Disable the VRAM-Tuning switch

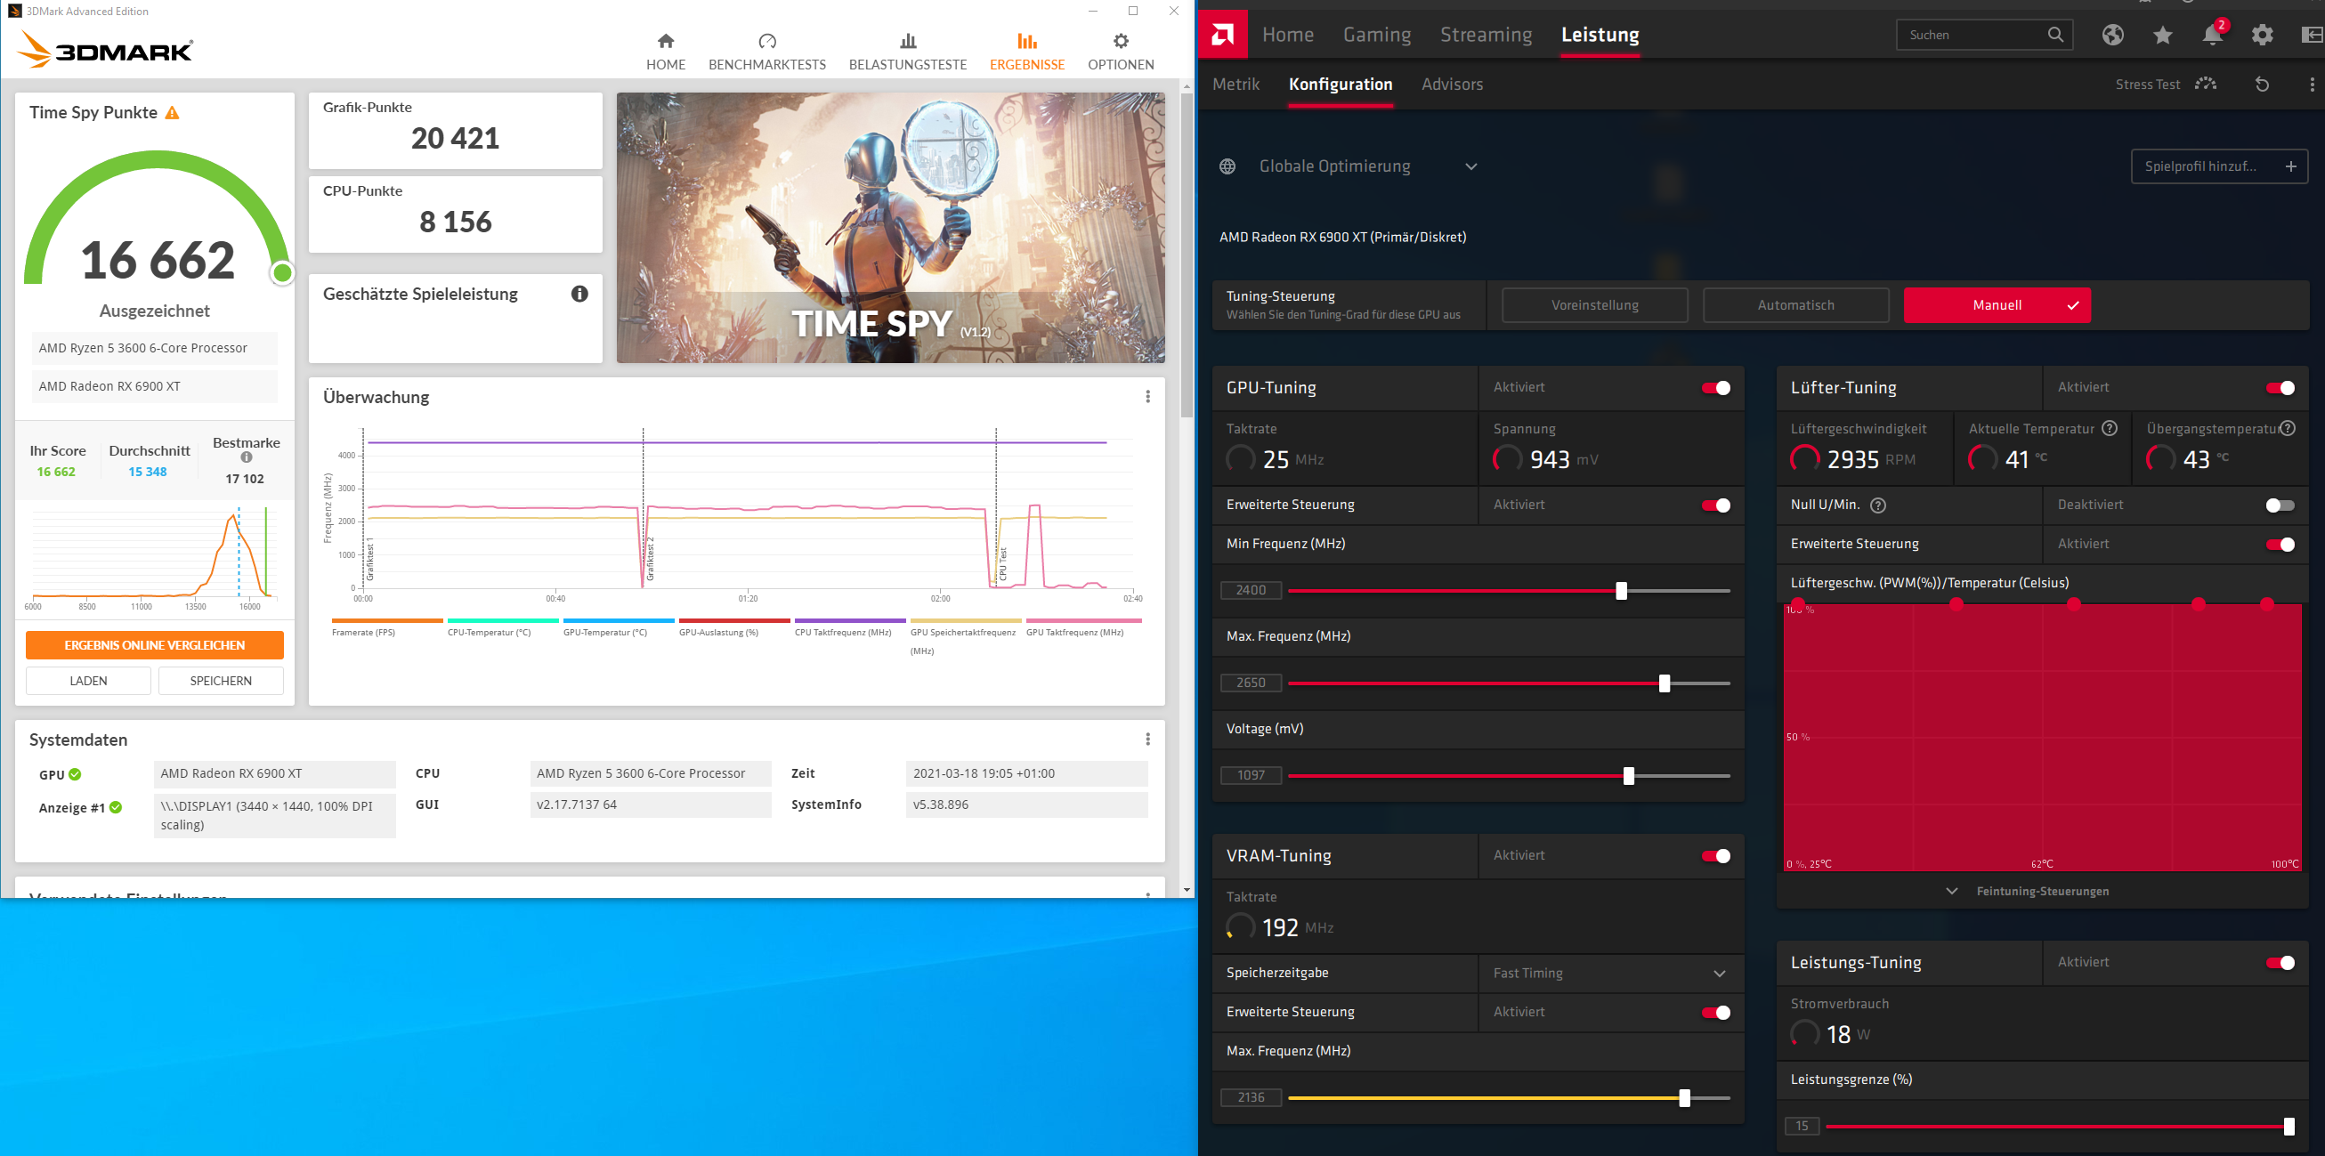coord(1715,855)
